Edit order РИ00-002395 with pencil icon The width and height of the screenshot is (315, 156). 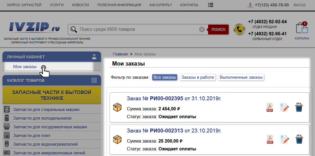pyautogui.click(x=284, y=108)
